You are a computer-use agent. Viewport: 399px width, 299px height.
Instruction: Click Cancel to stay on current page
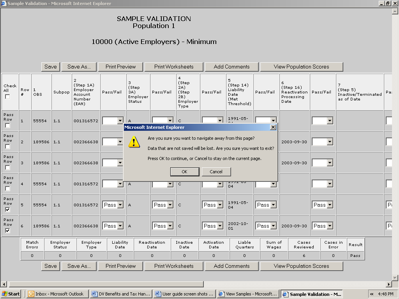(x=216, y=172)
